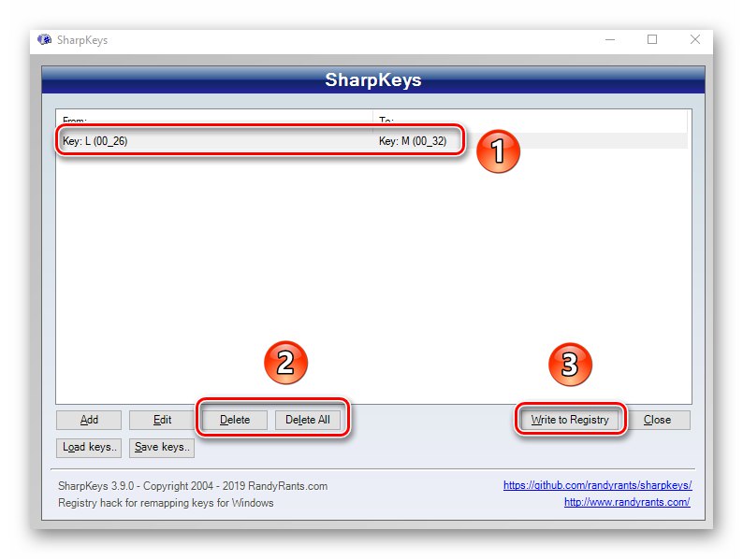Click the Close button beside Write to Registry
This screenshot has width=743, height=559.
[657, 420]
